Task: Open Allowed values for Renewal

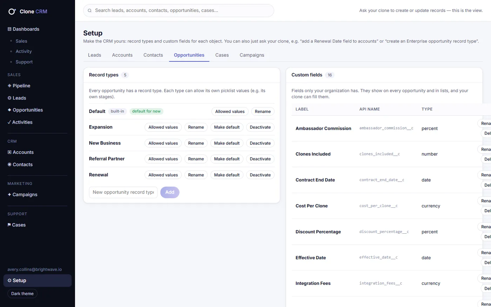Action: [163, 175]
